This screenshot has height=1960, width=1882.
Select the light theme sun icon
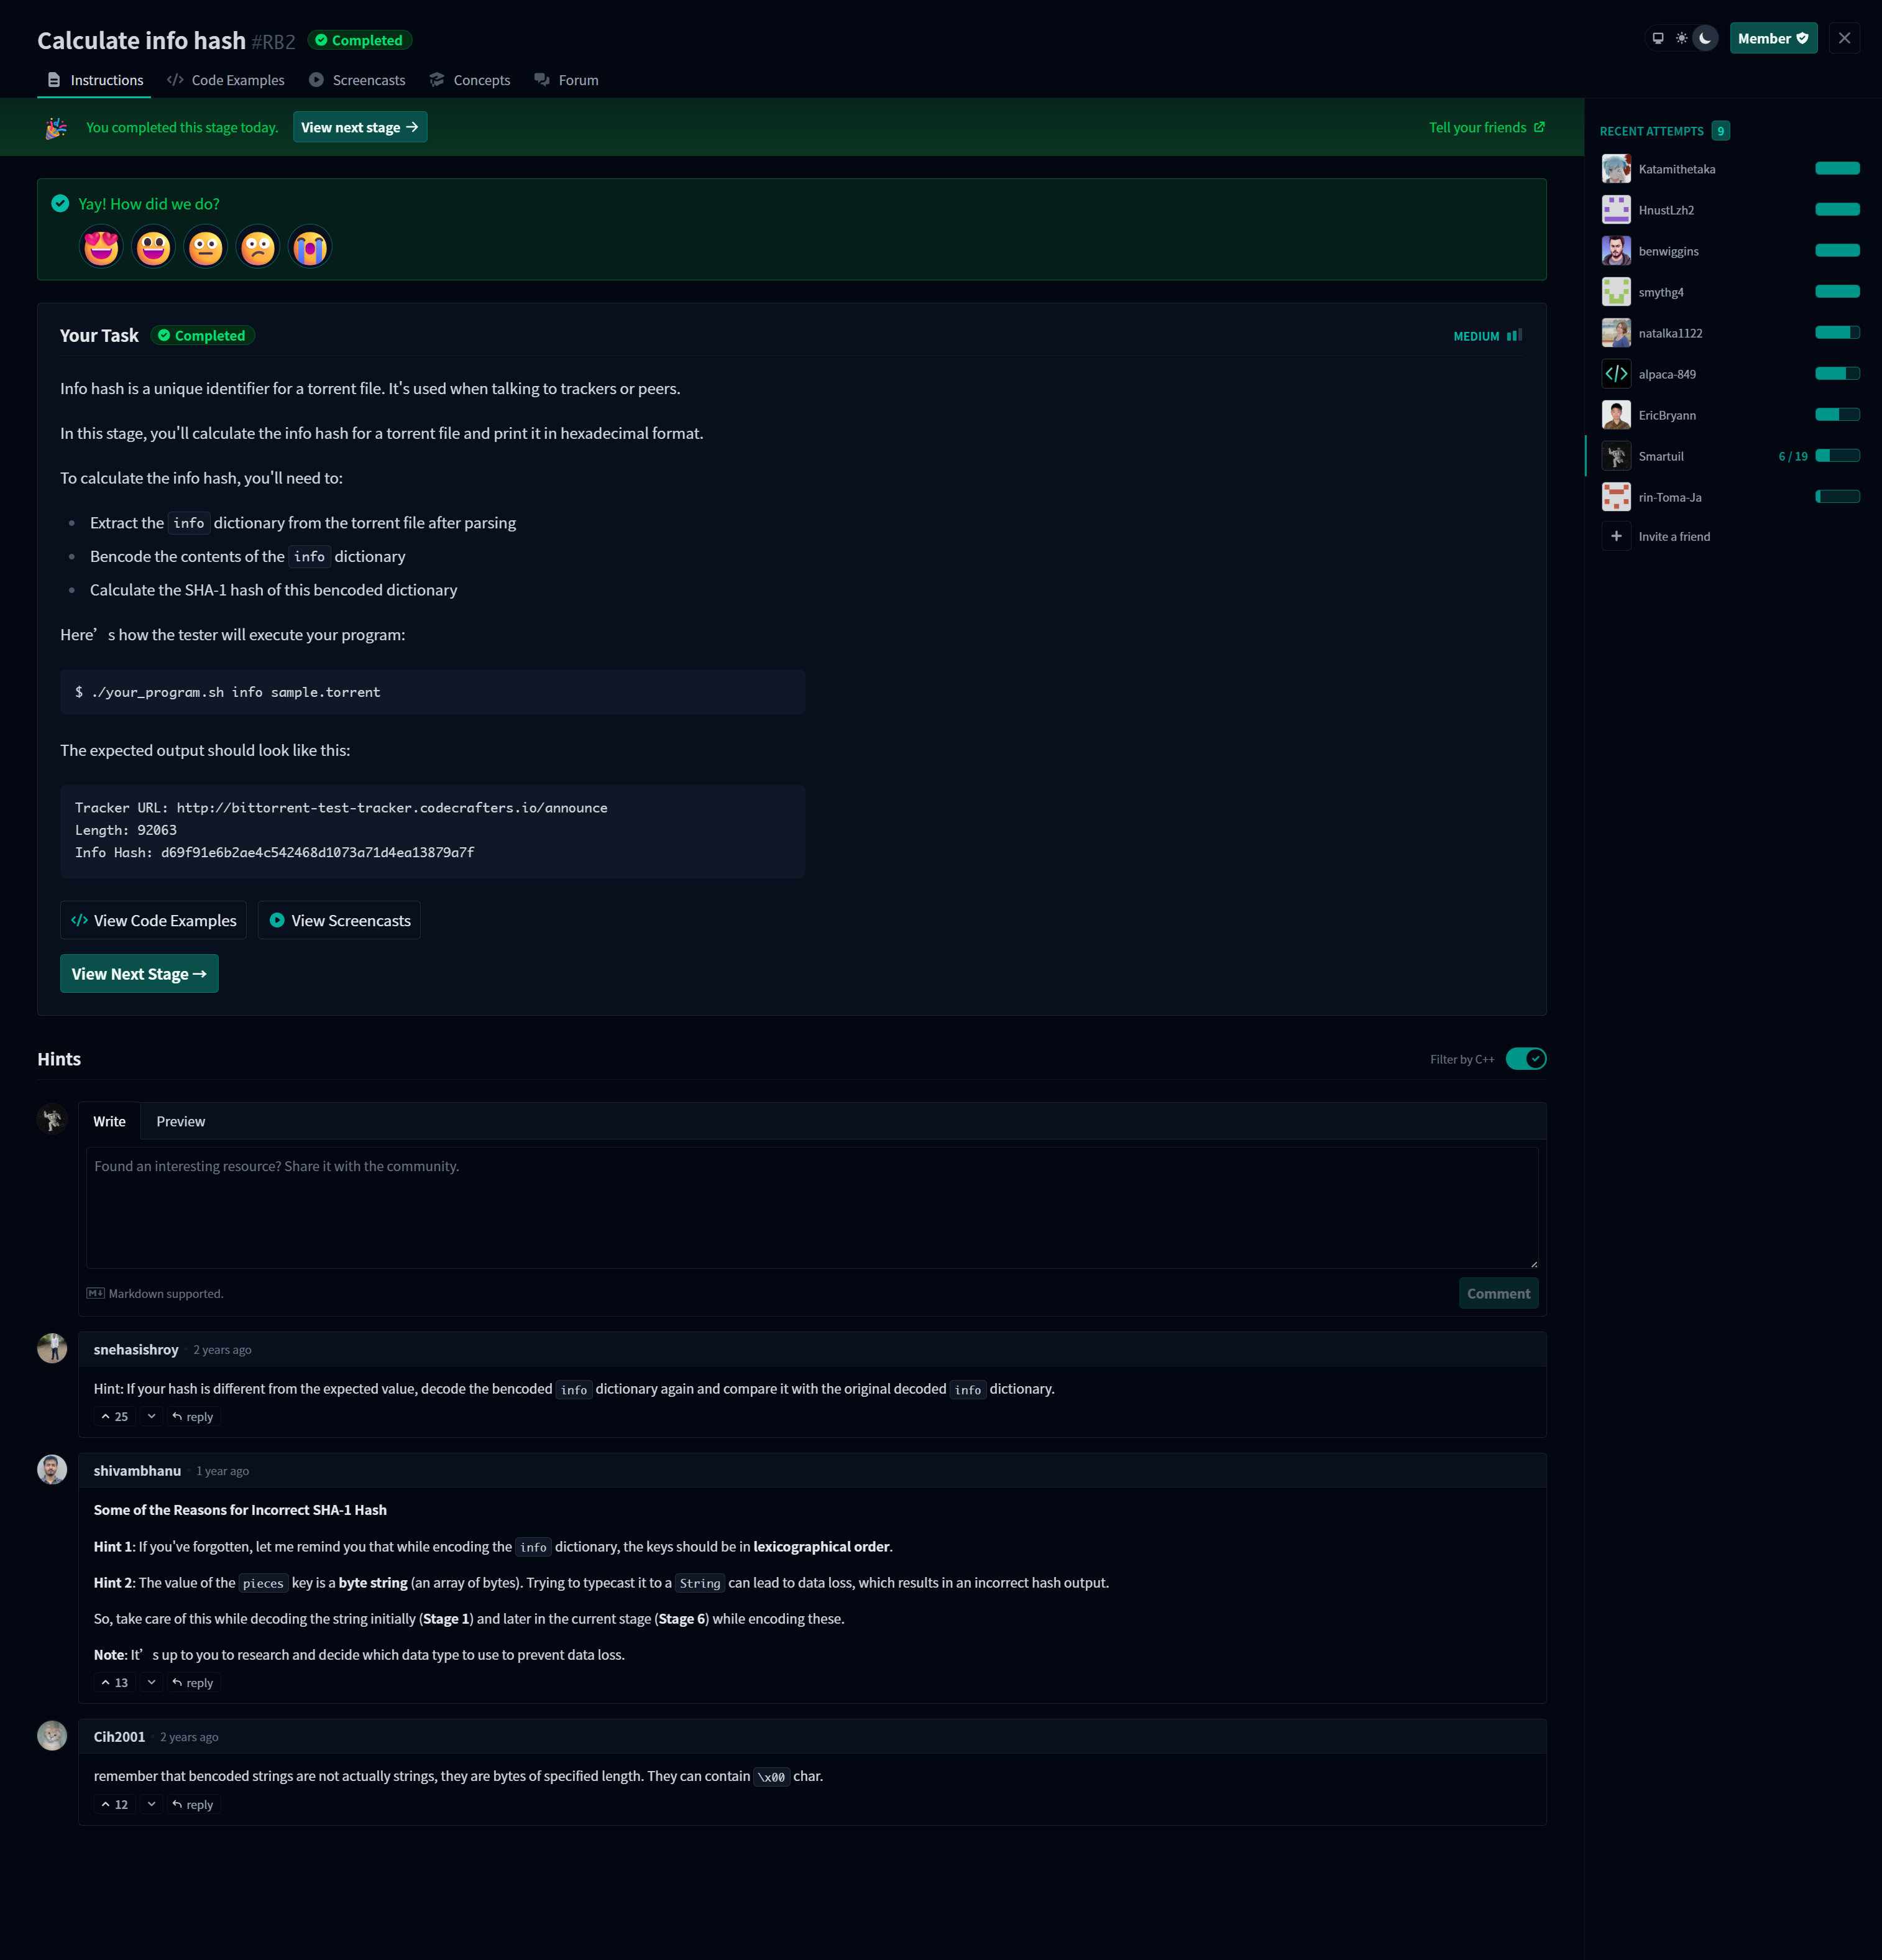click(x=1682, y=39)
